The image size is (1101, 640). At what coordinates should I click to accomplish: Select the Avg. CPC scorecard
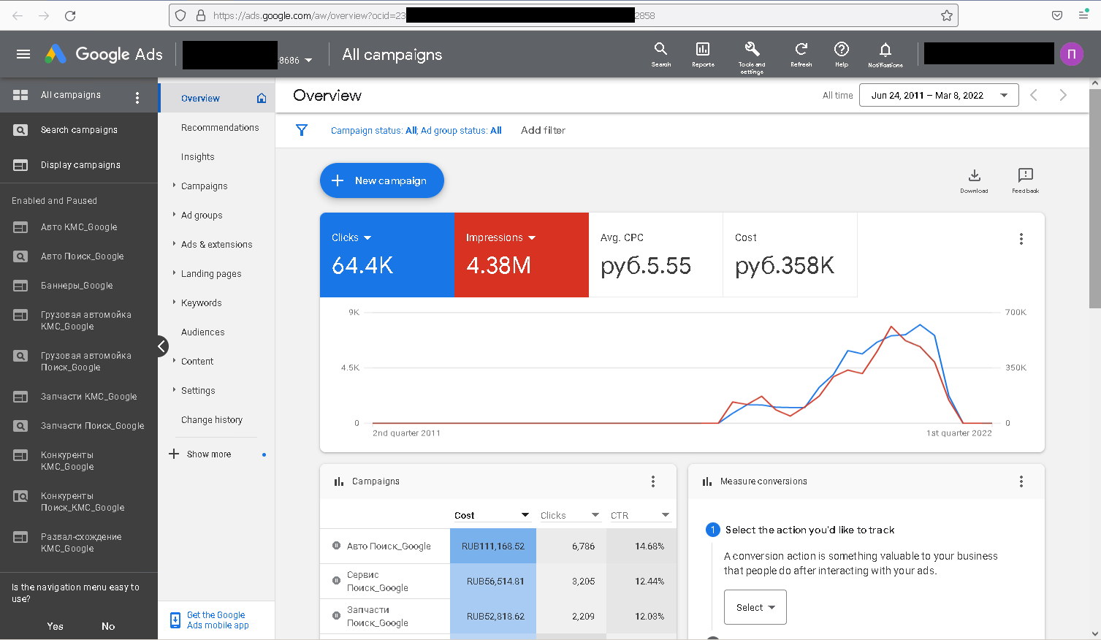pos(655,254)
